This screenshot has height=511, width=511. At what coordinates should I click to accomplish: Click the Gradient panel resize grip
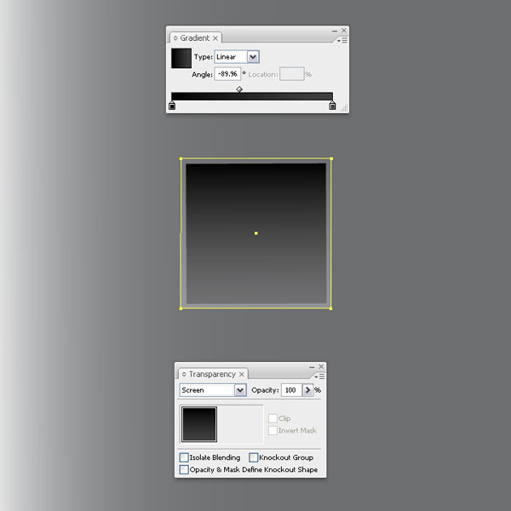[x=344, y=108]
